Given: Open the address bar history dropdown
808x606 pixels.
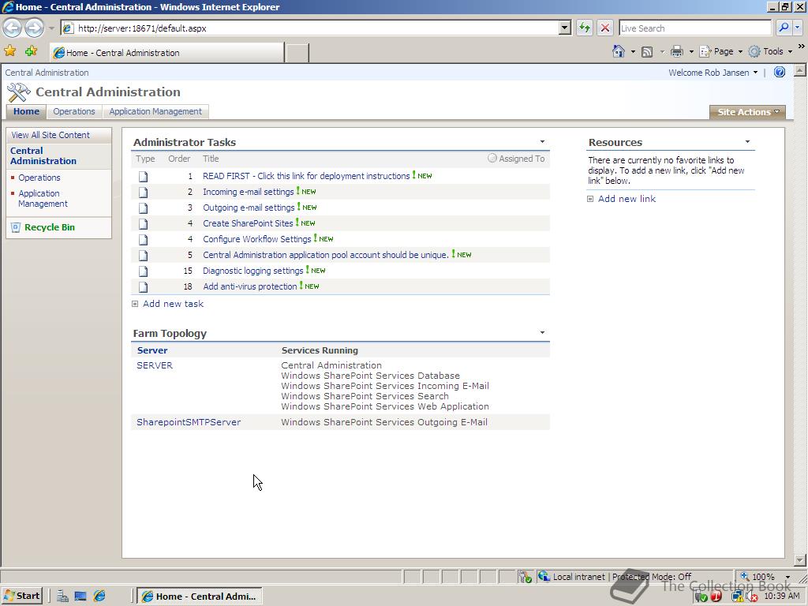Looking at the screenshot, I should (x=565, y=28).
